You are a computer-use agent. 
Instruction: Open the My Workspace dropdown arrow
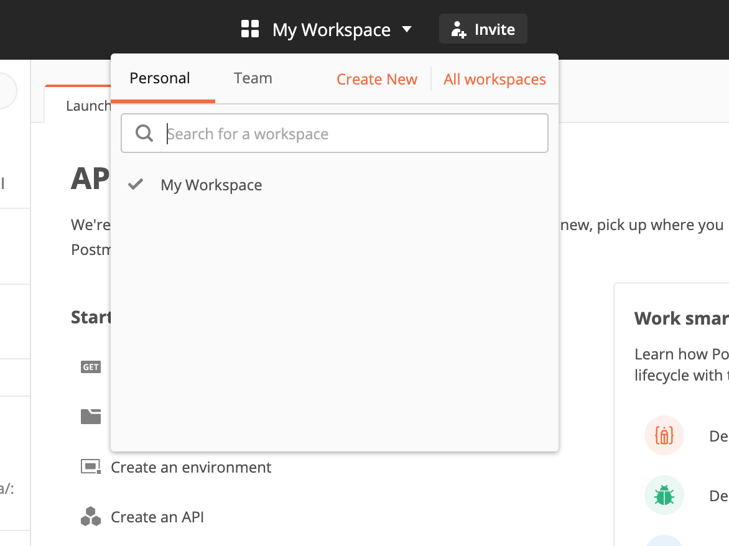(x=407, y=29)
